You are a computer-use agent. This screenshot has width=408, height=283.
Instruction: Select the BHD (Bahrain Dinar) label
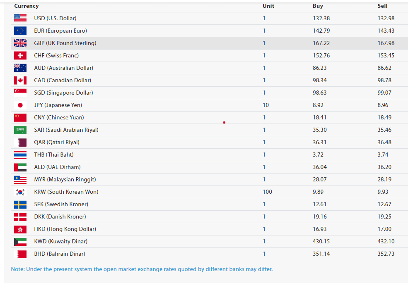pos(60,254)
